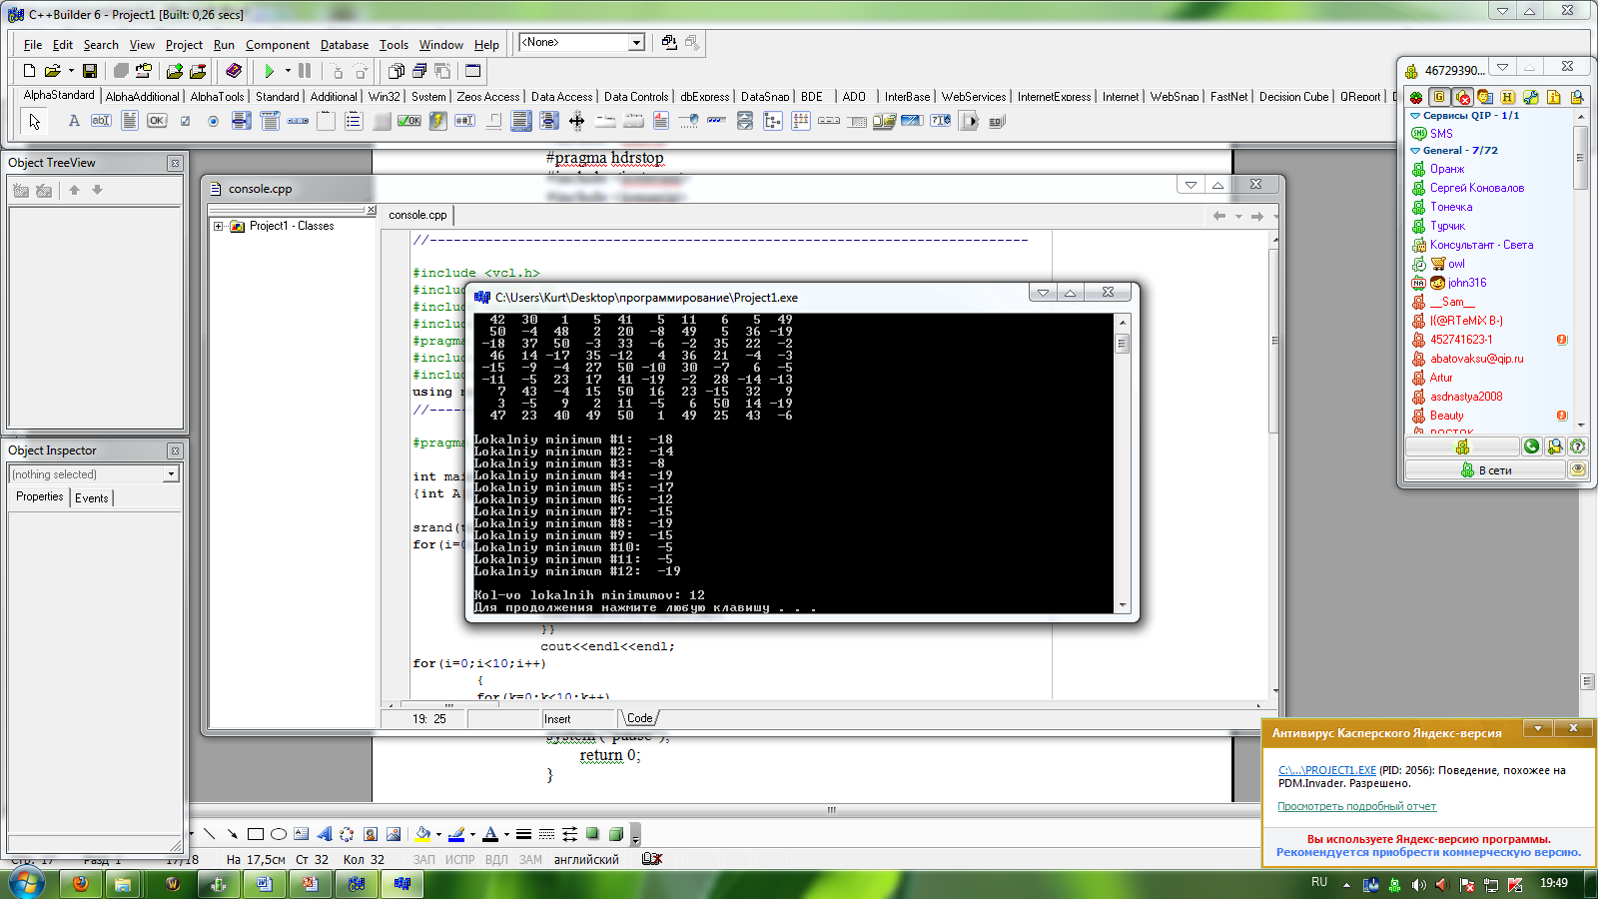Open the File menu
Screen dimensions: 1598x899
[33, 45]
